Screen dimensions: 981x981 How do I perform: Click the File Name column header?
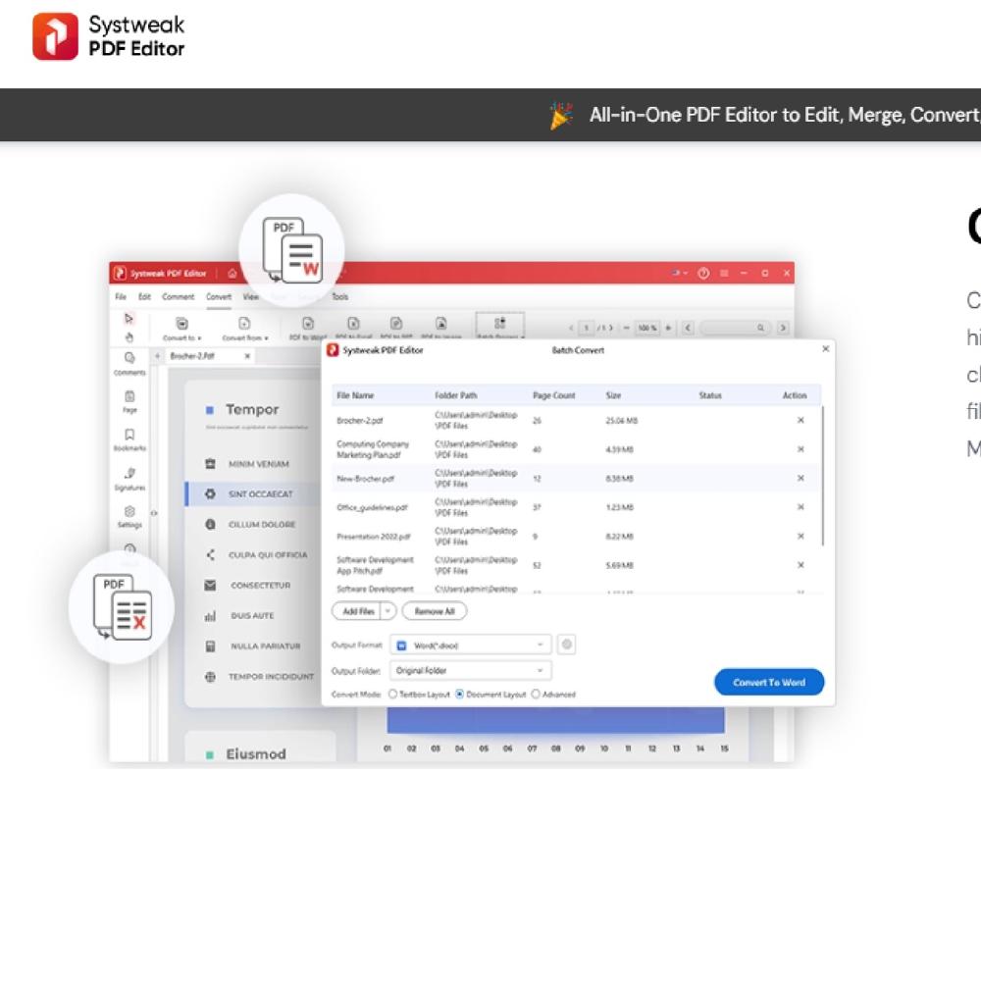[355, 395]
